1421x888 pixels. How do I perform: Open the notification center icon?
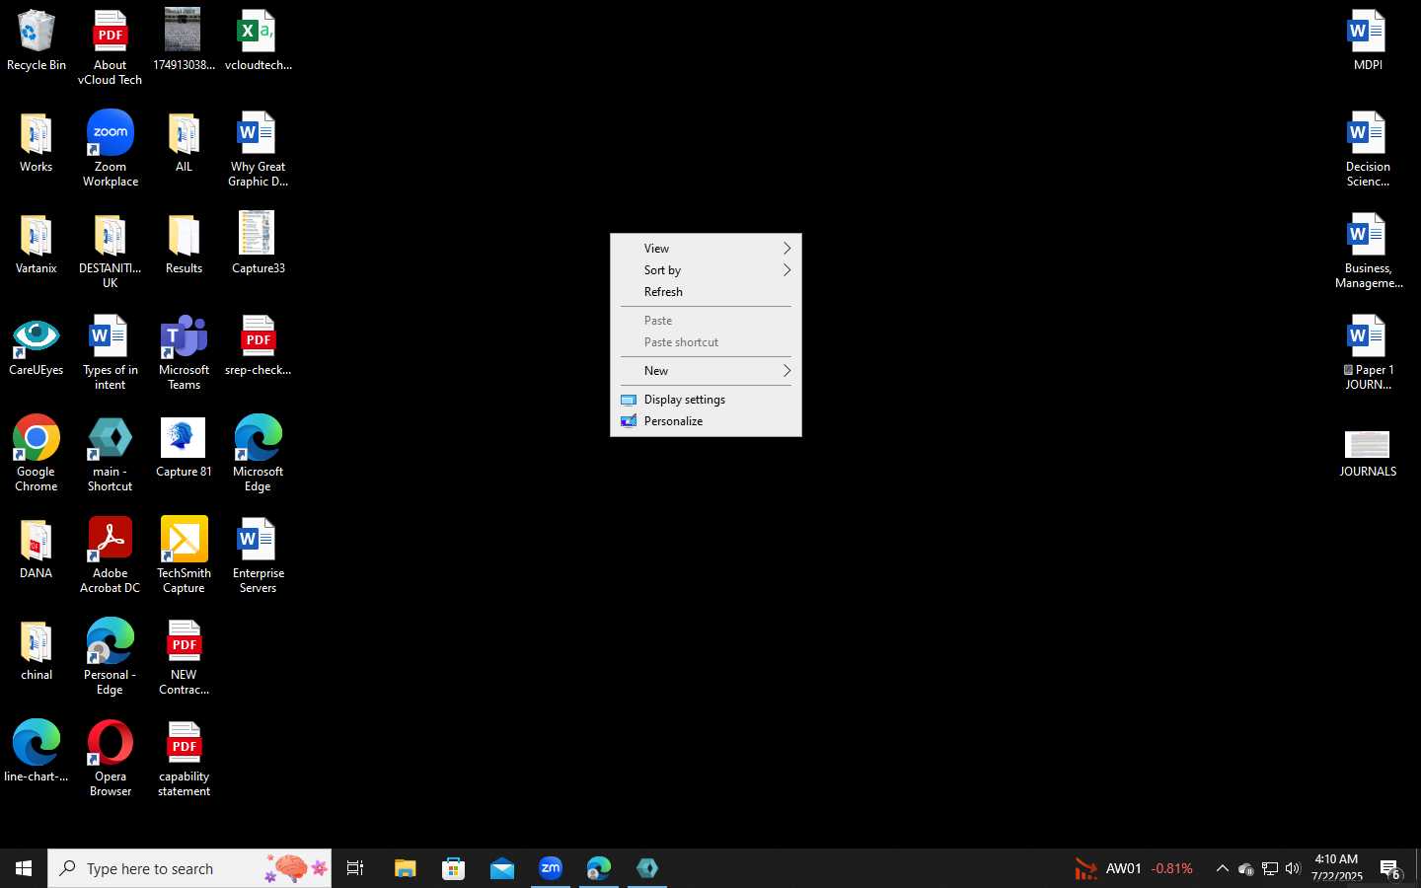point(1390,869)
